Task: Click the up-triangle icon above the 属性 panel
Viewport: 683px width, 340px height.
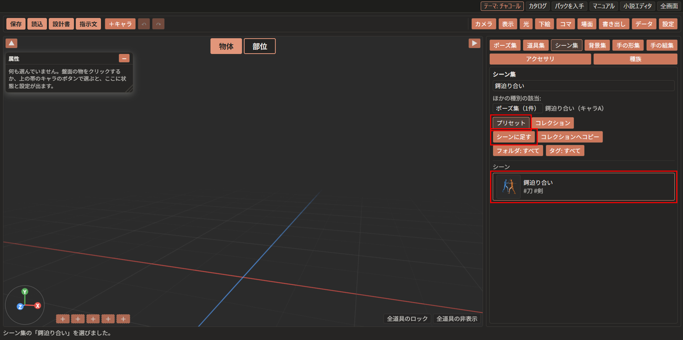Action: coord(12,43)
